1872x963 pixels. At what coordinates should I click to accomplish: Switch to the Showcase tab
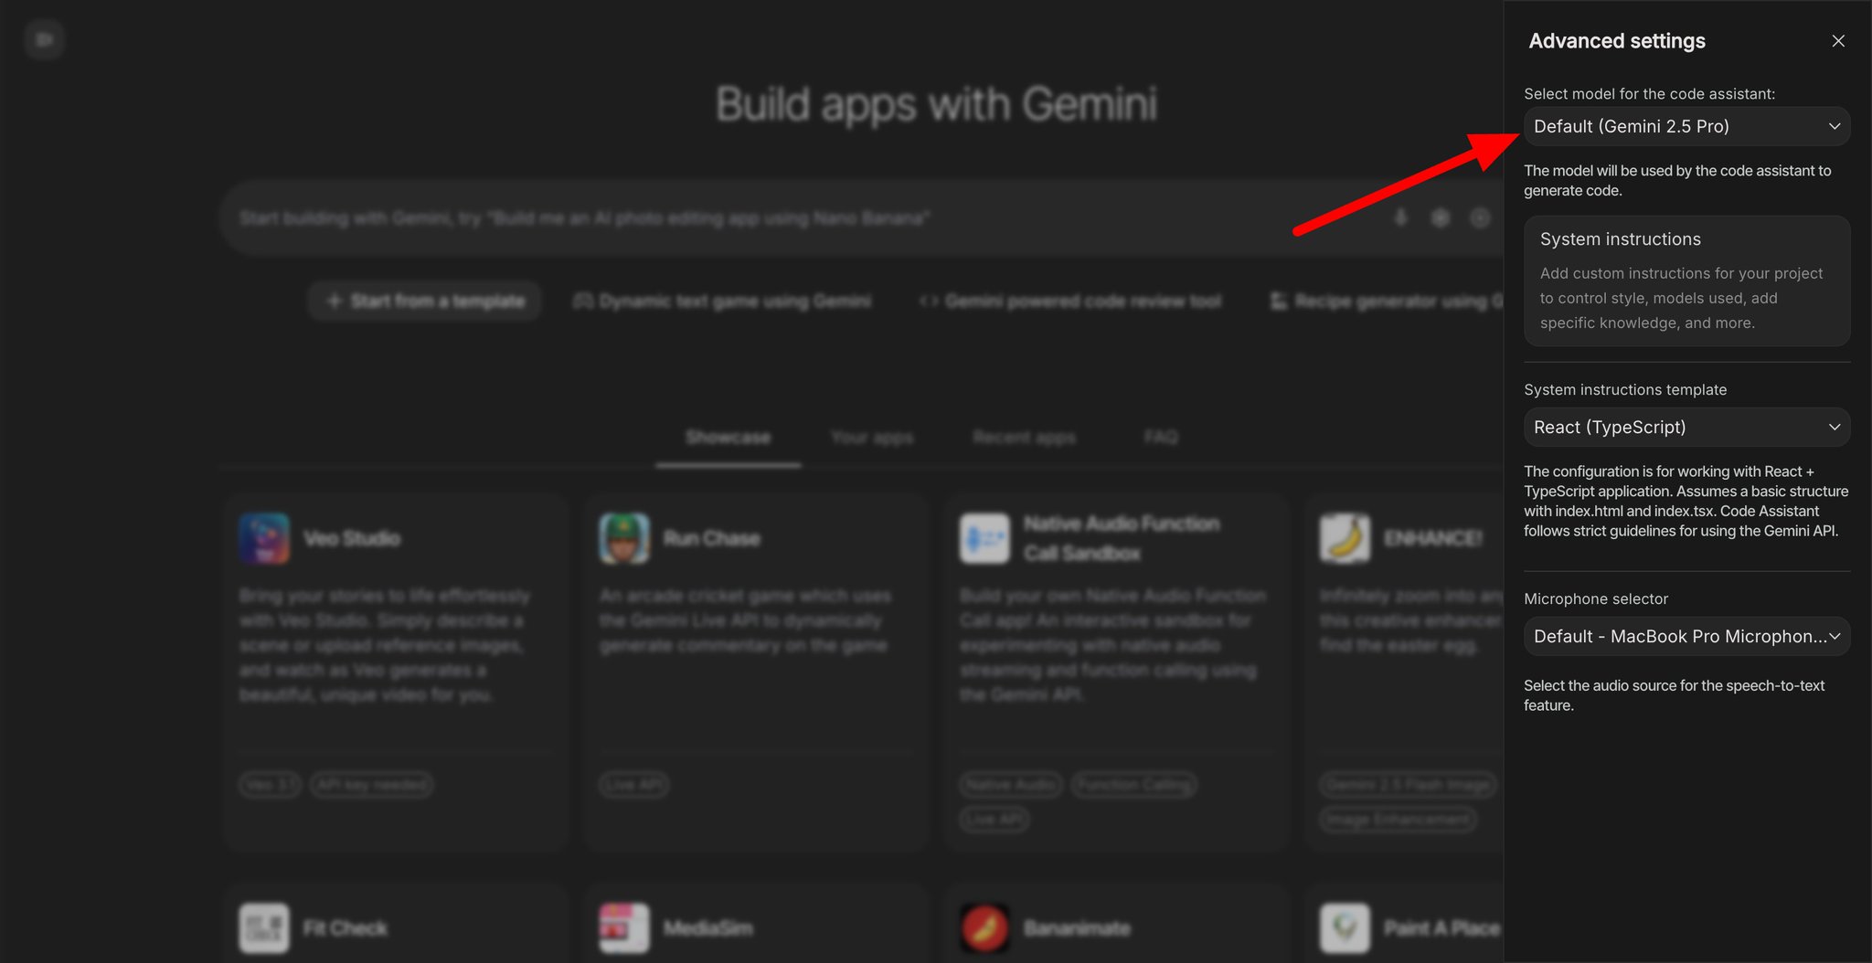click(x=729, y=438)
